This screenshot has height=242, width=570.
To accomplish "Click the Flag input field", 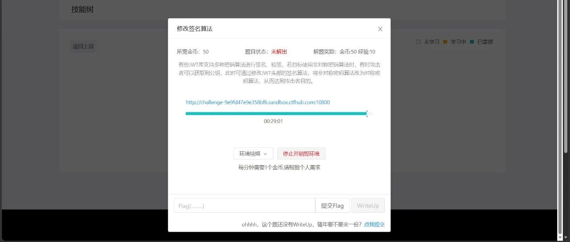I will 244,206.
